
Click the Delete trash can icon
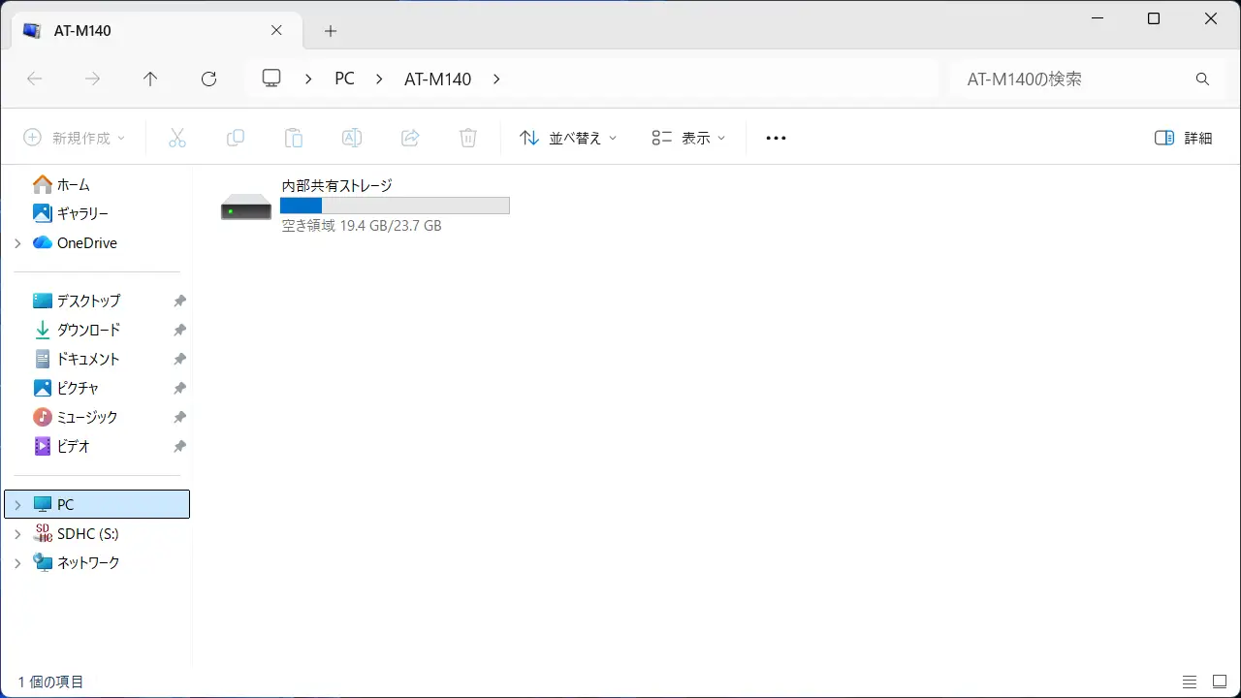coord(468,138)
